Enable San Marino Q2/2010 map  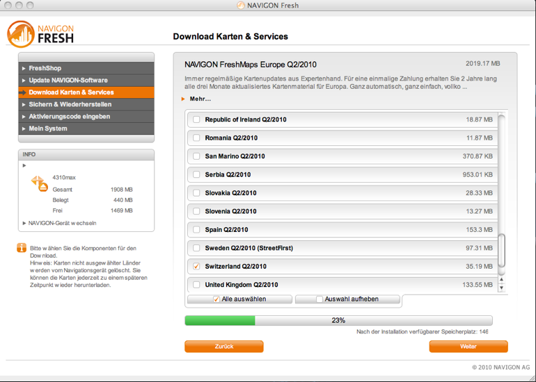(x=196, y=156)
